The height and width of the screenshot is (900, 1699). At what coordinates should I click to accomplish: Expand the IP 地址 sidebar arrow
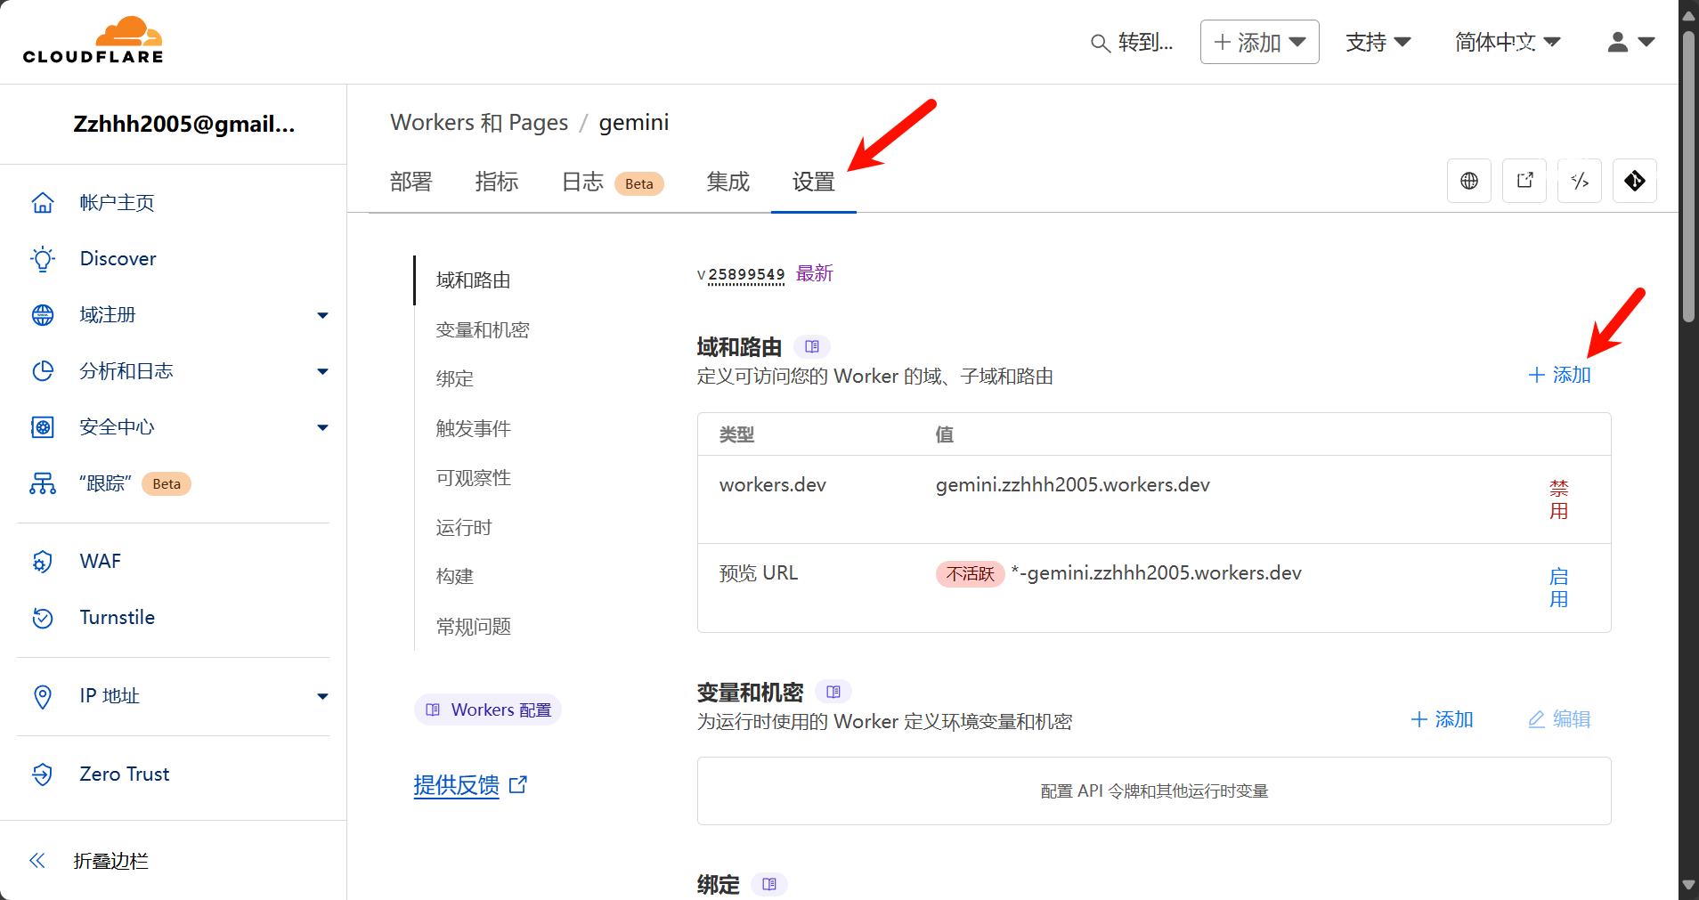click(x=322, y=696)
